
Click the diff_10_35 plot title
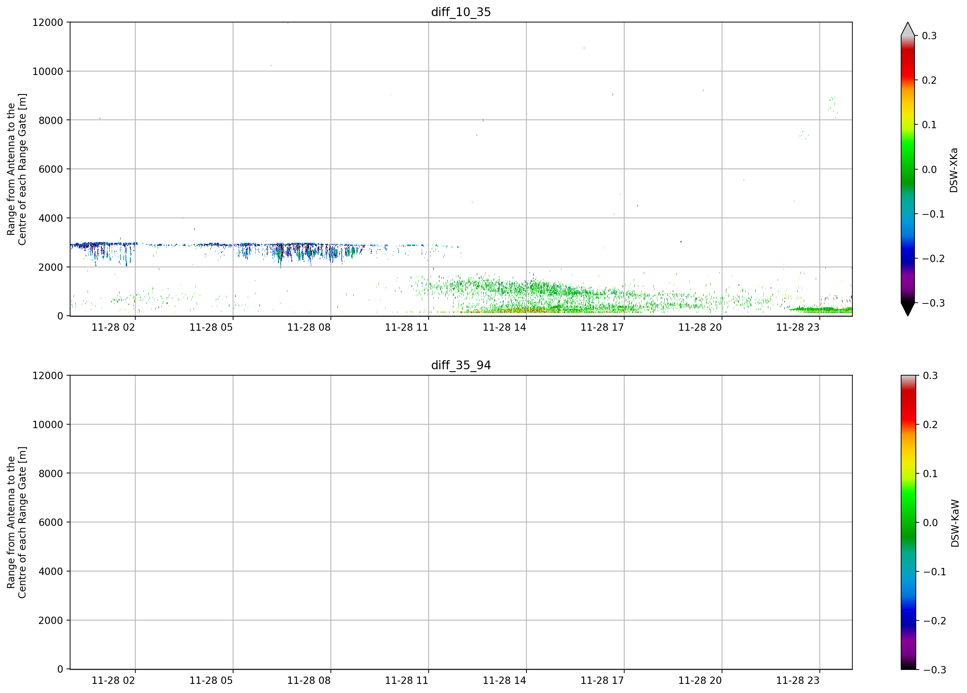tap(461, 12)
